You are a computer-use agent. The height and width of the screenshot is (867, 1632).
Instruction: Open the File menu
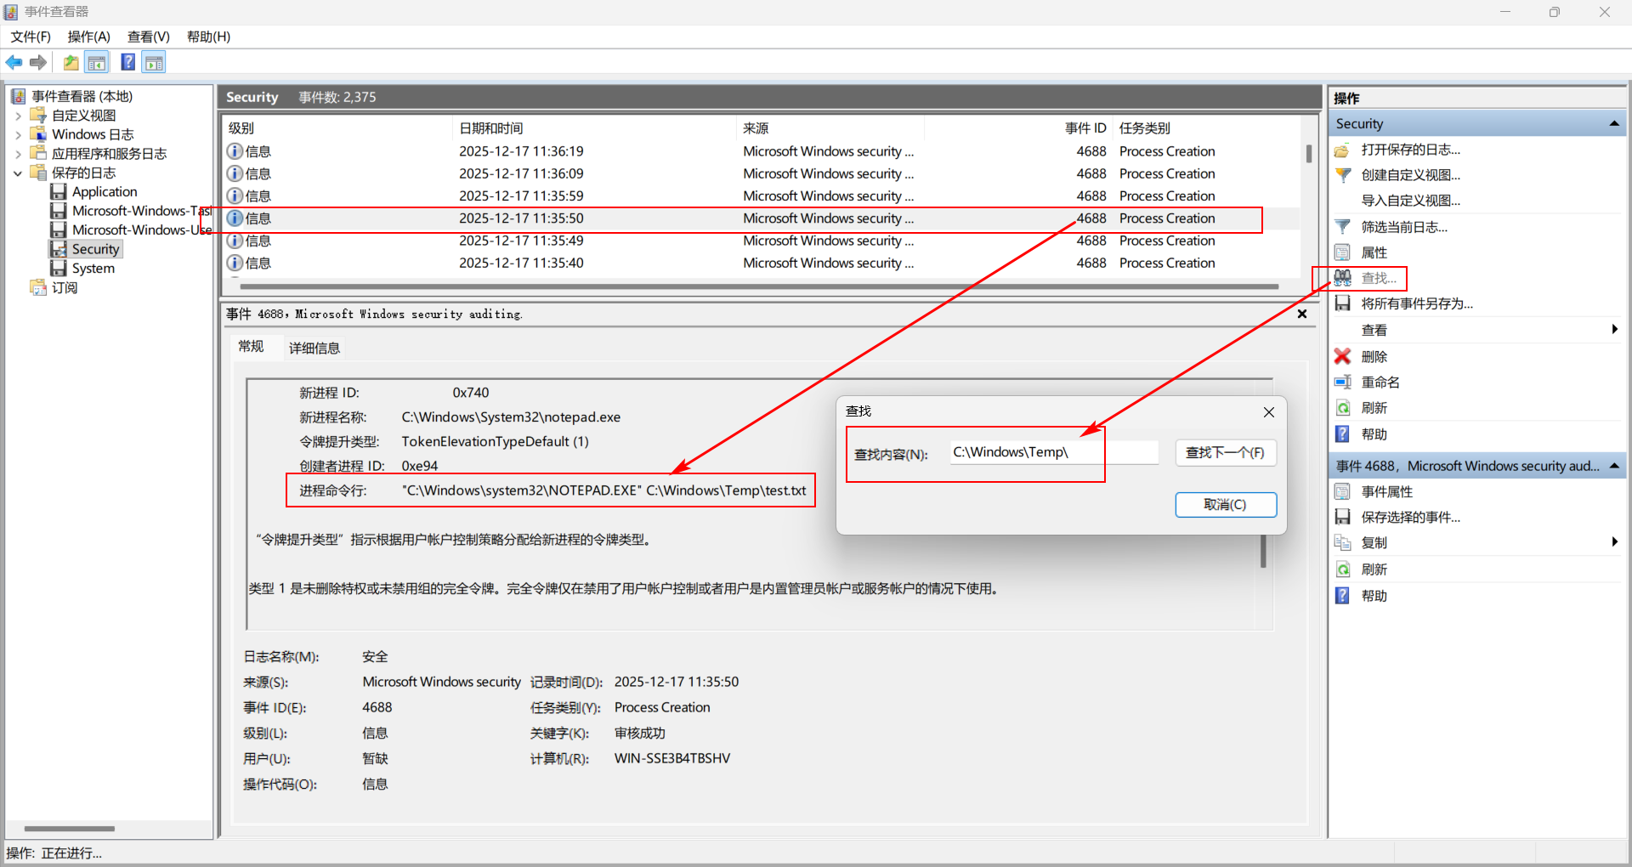[x=31, y=37]
